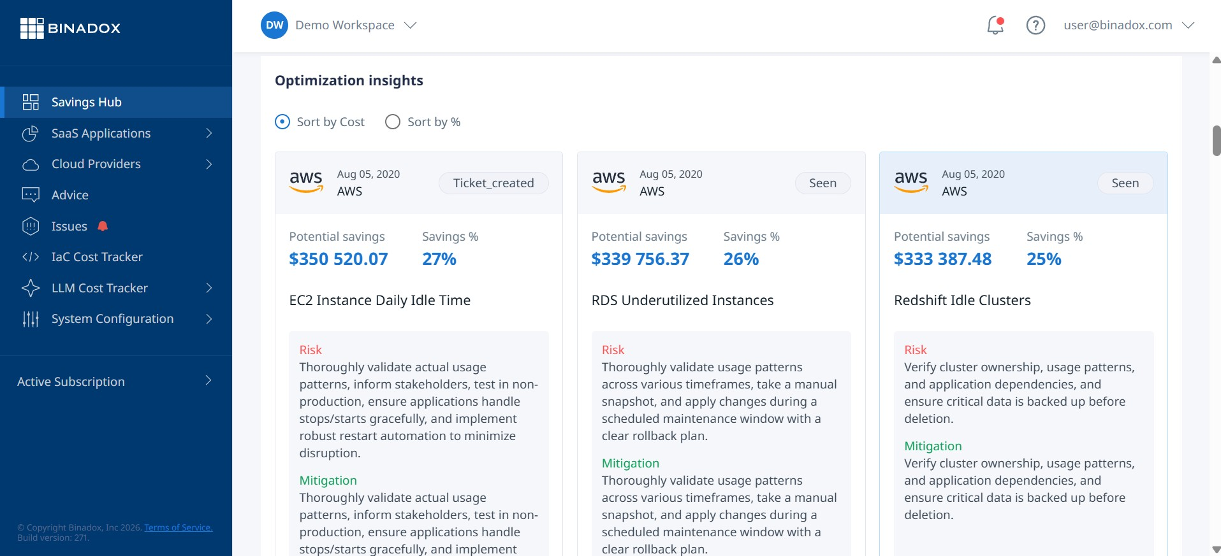Open the help question mark icon
1221x556 pixels.
[x=1035, y=25]
